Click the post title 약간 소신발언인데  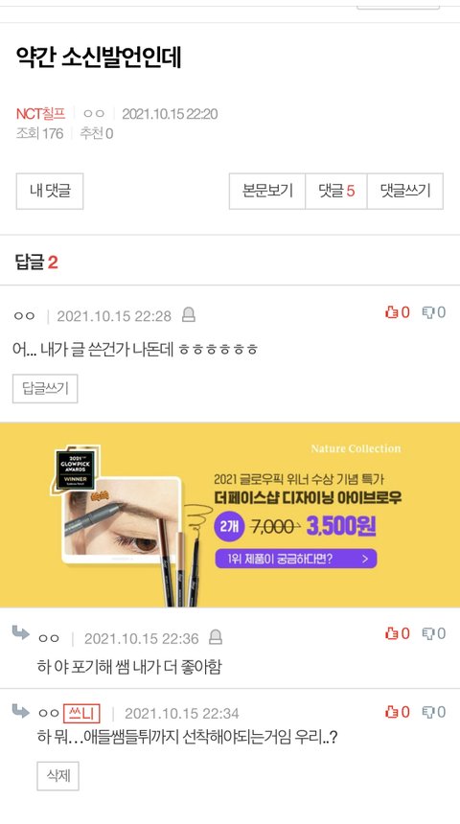coord(99,57)
